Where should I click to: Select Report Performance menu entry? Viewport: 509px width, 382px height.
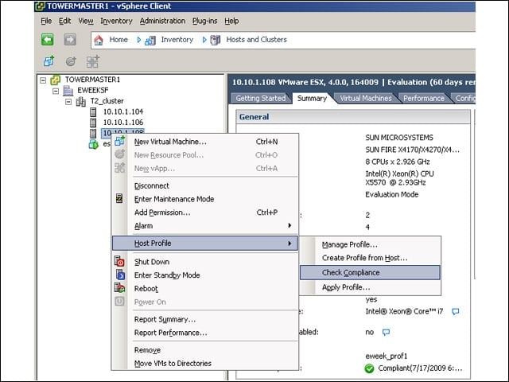point(205,333)
